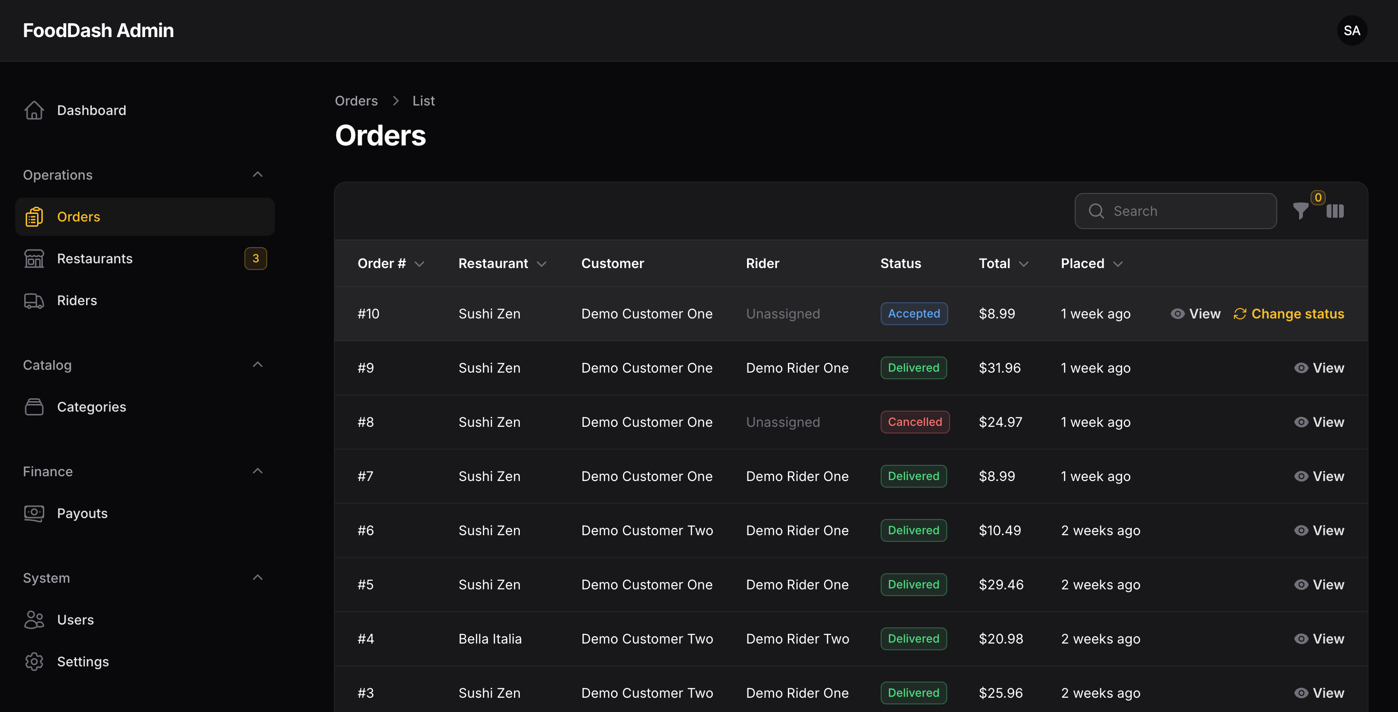Image resolution: width=1398 pixels, height=712 pixels.
Task: Click the Users people icon
Action: (34, 620)
